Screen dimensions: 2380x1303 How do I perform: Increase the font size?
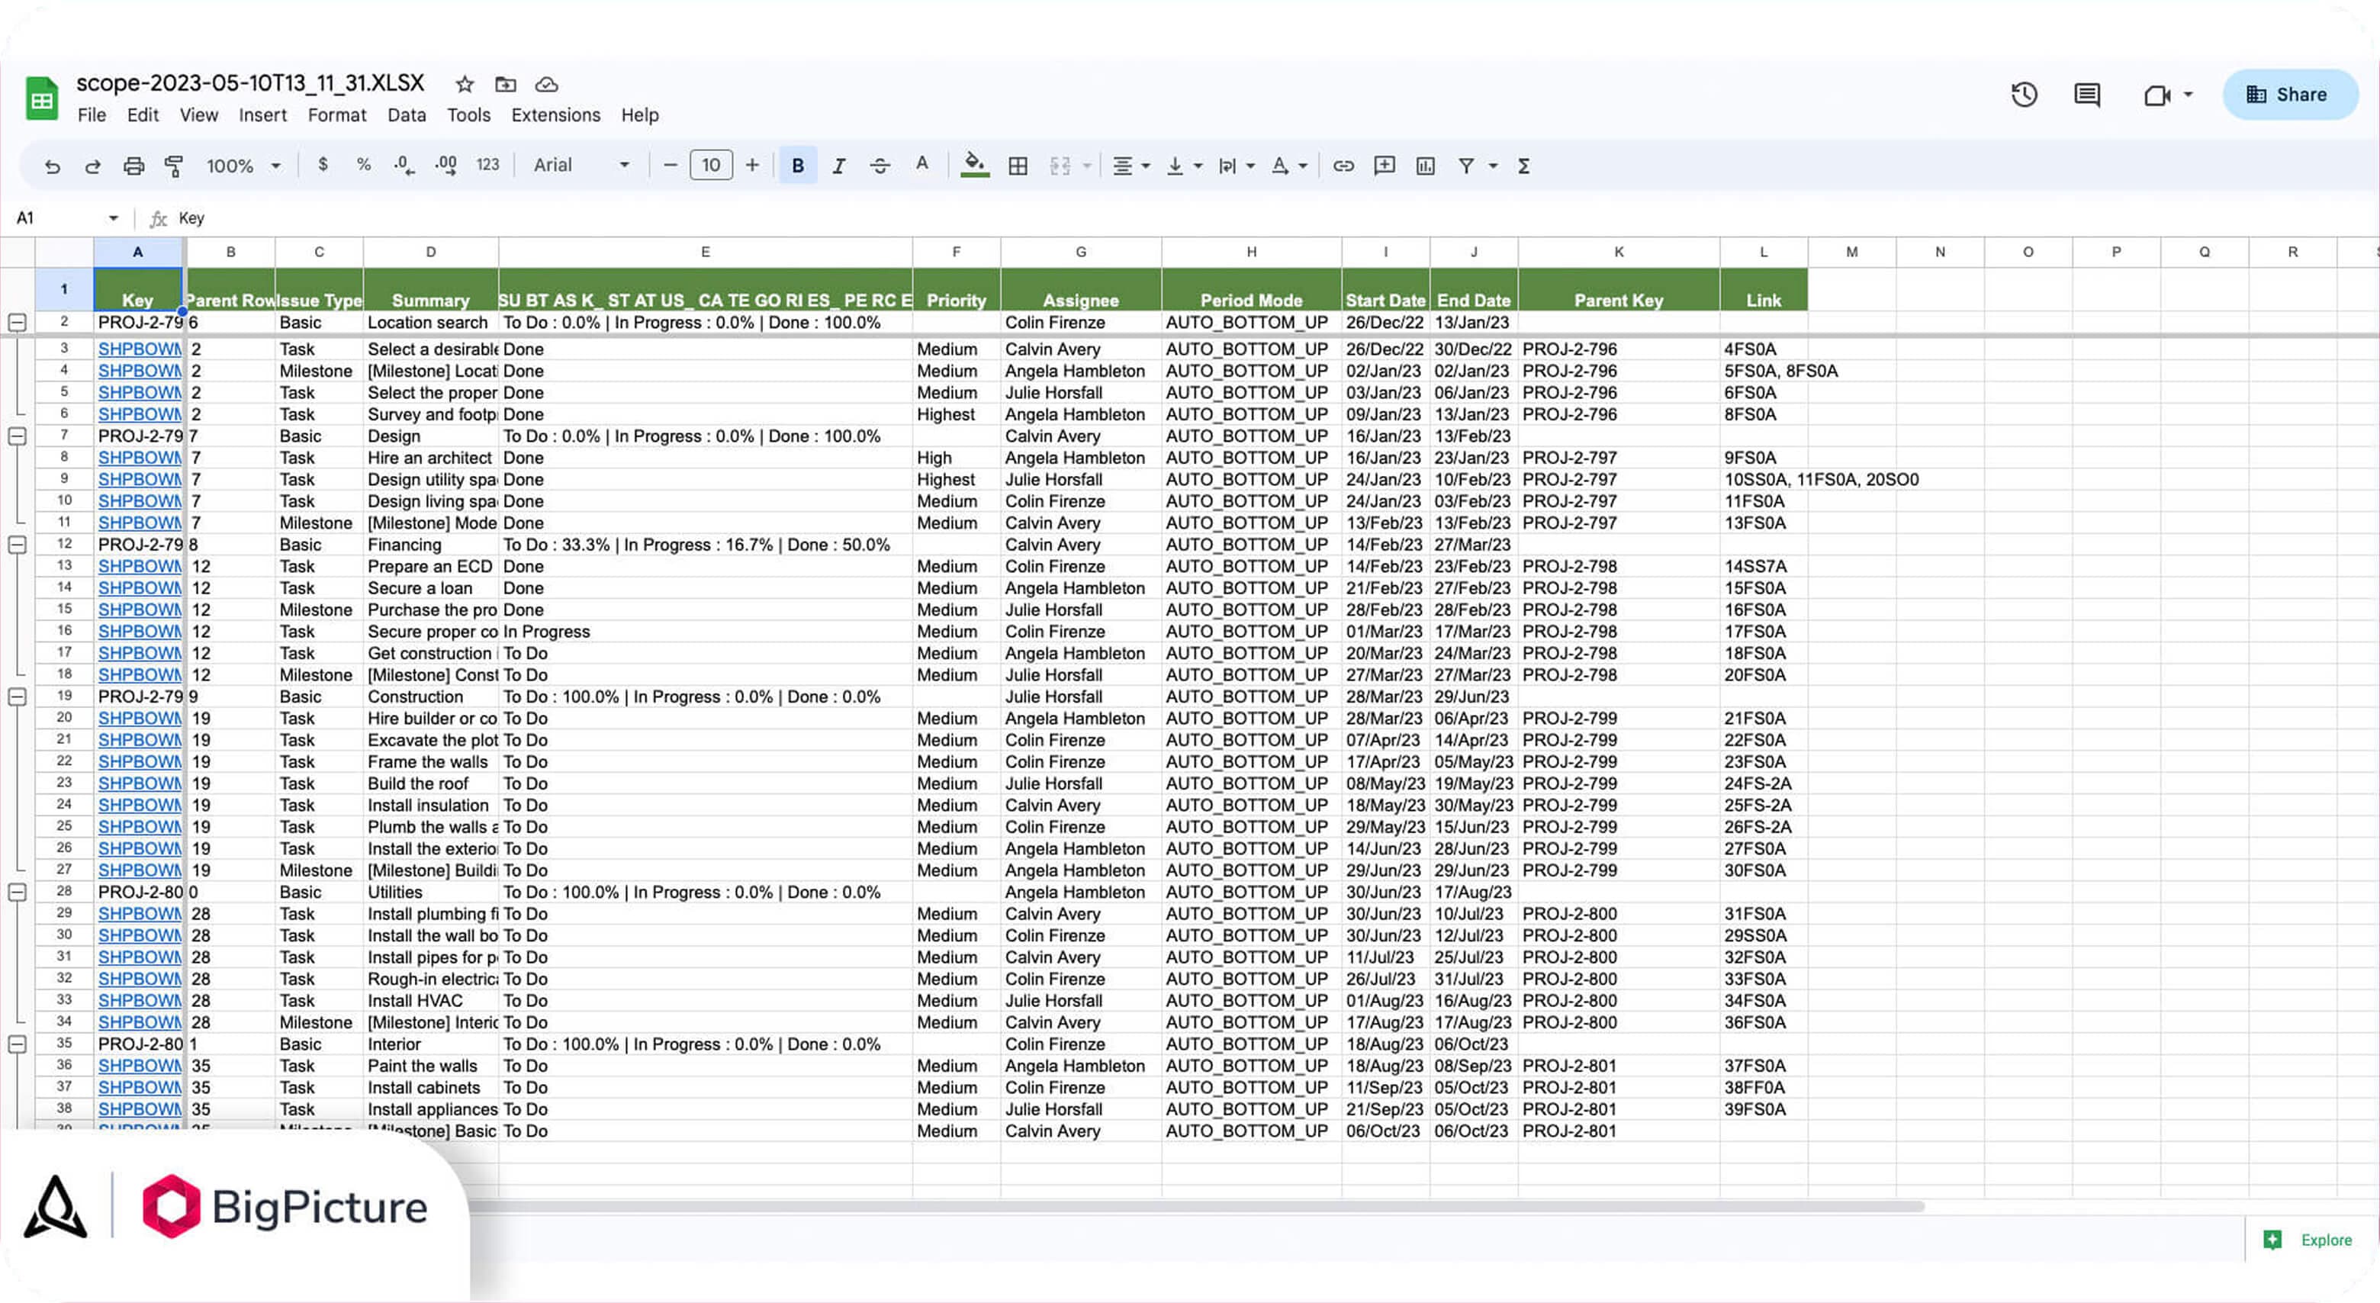point(752,166)
